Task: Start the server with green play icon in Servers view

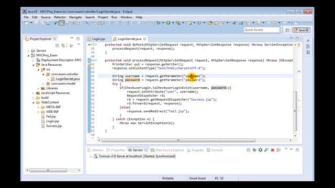Action: (260, 150)
